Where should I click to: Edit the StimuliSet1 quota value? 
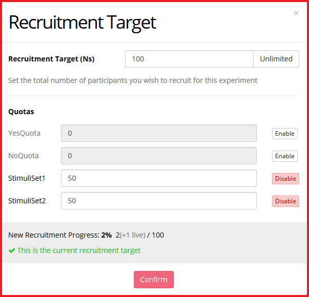(158, 178)
